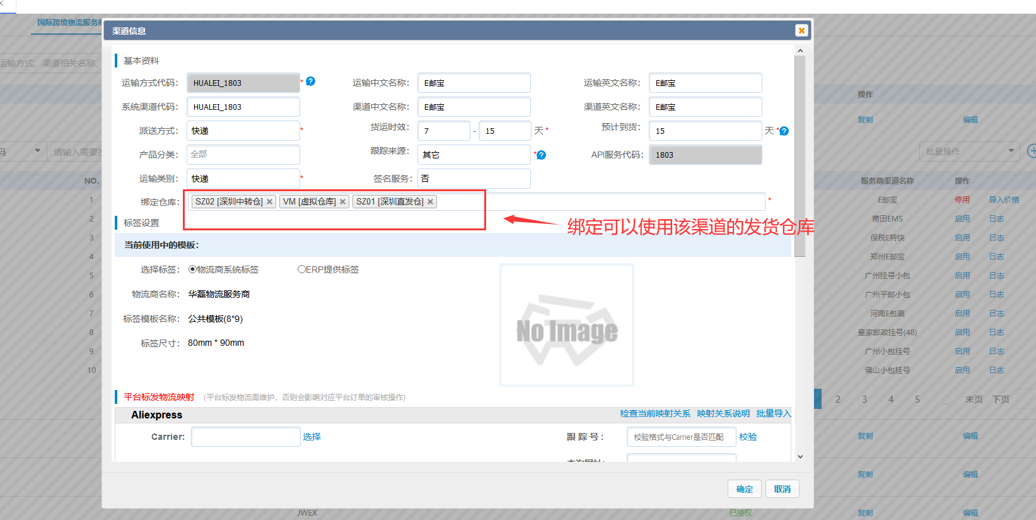Click help icon beside 运输方式代码 field

click(x=311, y=81)
